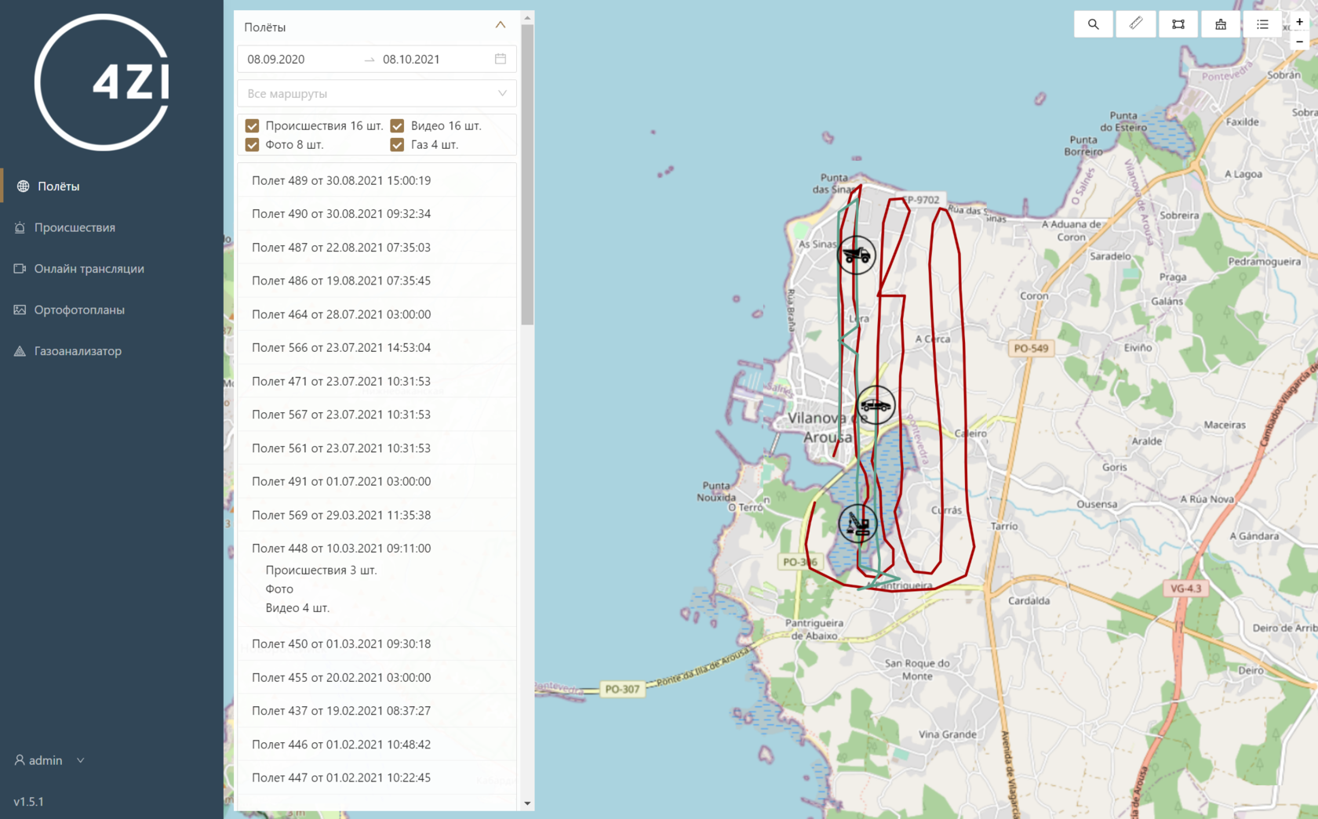Click the brush clear-map icon

(x=1220, y=24)
